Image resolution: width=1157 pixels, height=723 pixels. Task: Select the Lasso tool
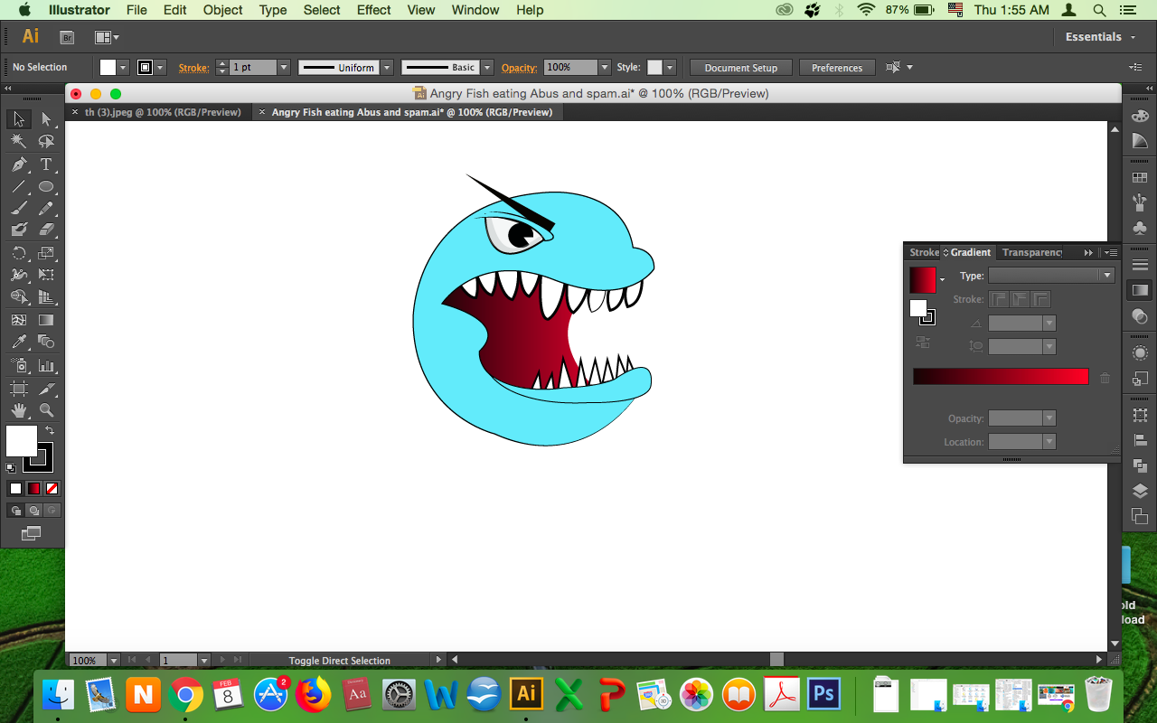pyautogui.click(x=46, y=142)
